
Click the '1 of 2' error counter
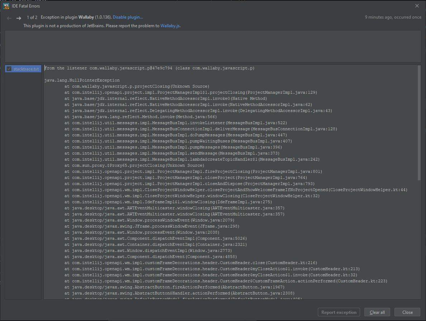[32, 18]
